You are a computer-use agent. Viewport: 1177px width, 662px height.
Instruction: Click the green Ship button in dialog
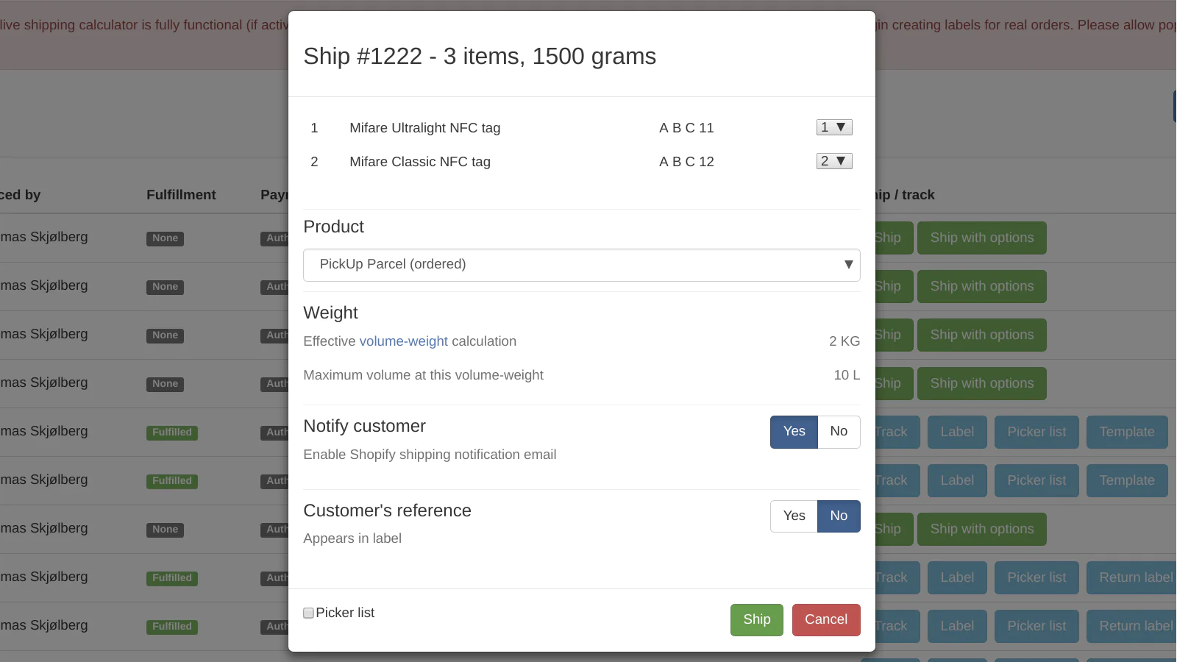click(756, 619)
